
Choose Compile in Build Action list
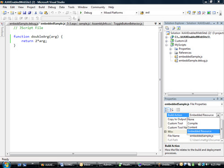pyautogui.click(x=203, y=123)
